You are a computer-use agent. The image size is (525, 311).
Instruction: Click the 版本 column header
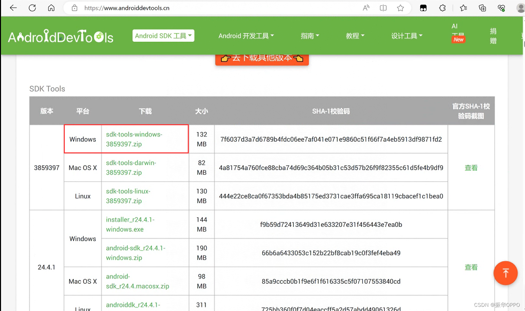point(47,111)
